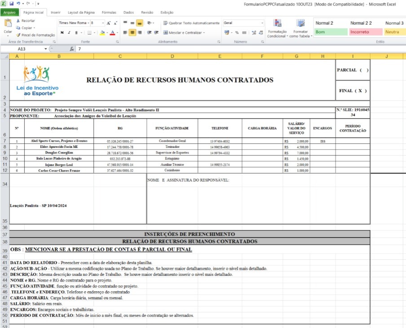Click the fx insert function icon
The height and width of the screenshot is (328, 406).
click(72, 49)
